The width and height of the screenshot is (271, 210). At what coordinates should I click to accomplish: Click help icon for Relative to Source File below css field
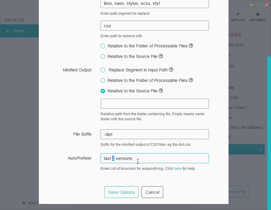click(161, 56)
